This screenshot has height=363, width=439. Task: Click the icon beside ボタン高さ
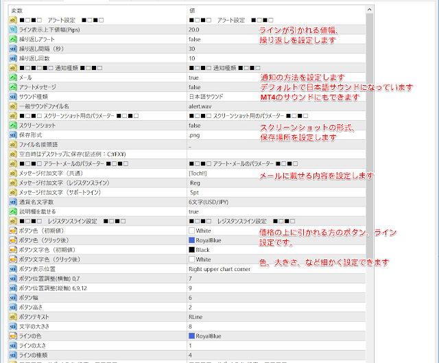13,307
